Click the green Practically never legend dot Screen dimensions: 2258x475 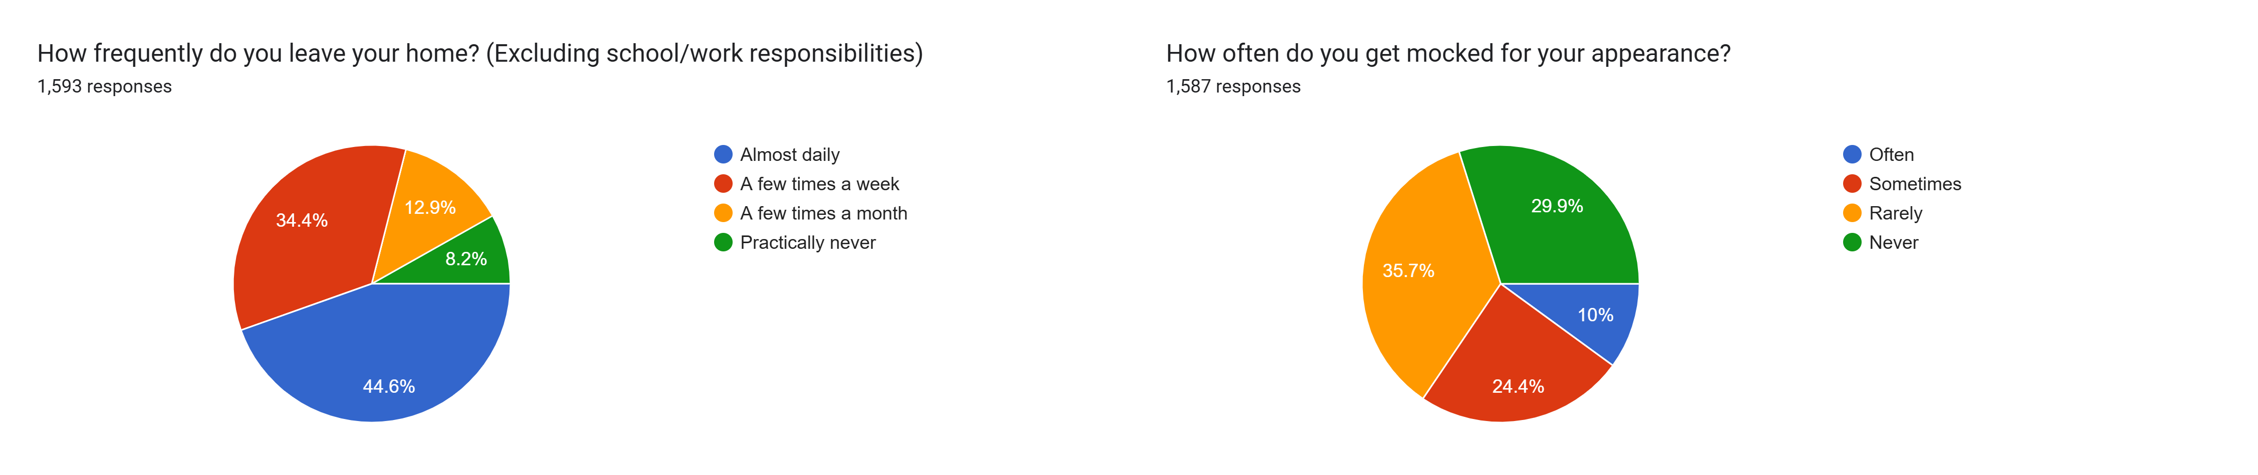click(x=723, y=243)
